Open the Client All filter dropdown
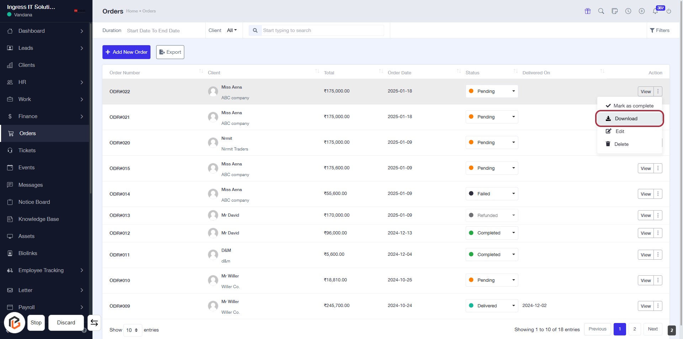683x339 pixels. coord(232,31)
